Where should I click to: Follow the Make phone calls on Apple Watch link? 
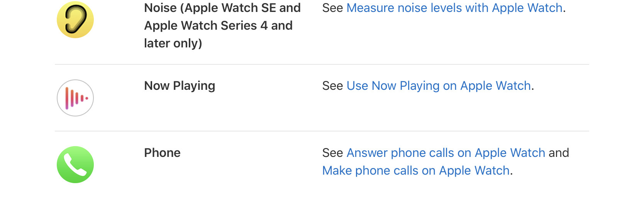click(x=416, y=171)
